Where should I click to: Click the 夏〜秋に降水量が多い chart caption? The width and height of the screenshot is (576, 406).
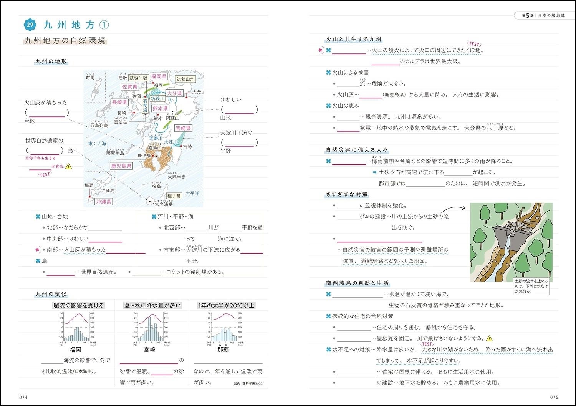152,305
